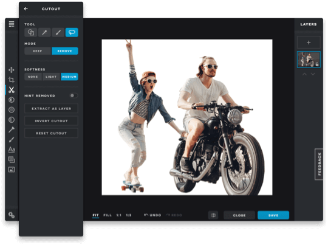The height and width of the screenshot is (245, 328).
Task: Open the Retouch tool in sidebar
Action: (12, 129)
